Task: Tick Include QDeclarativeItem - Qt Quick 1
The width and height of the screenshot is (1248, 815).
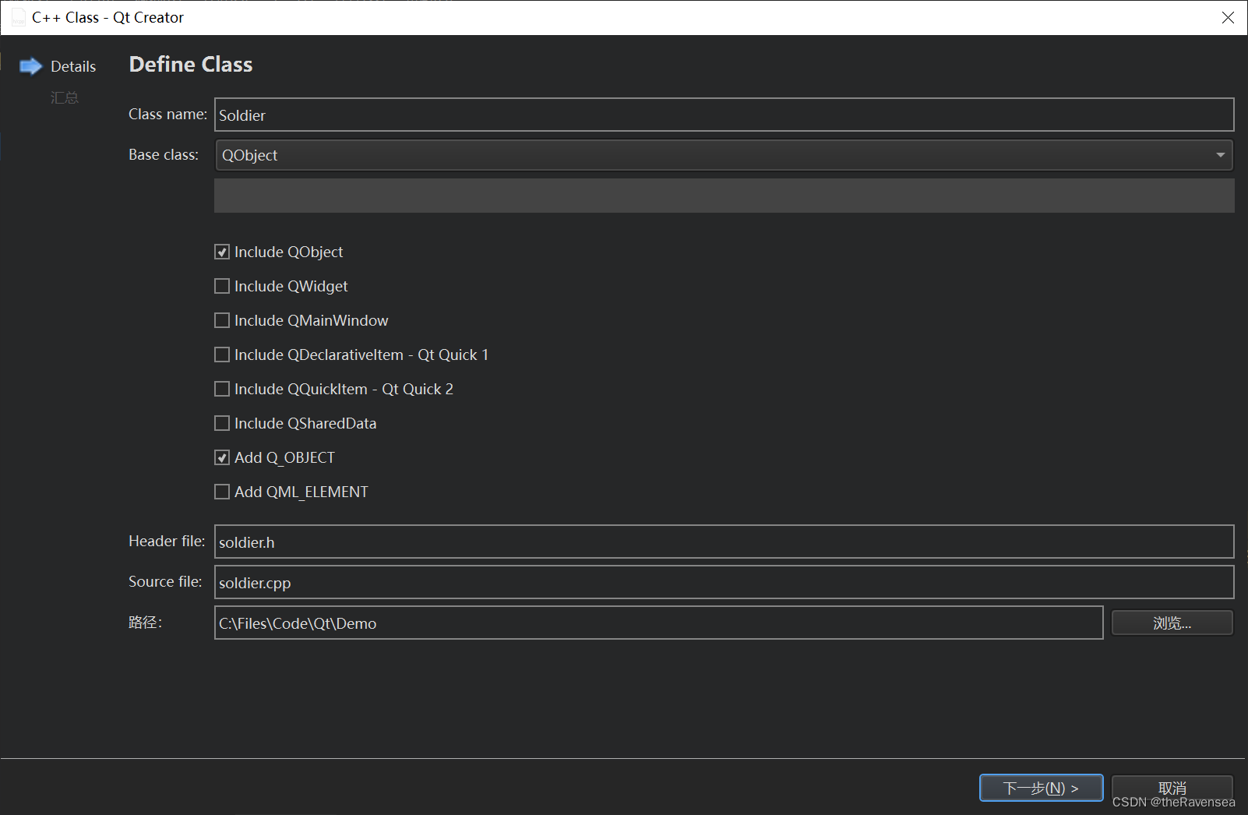Action: point(222,355)
